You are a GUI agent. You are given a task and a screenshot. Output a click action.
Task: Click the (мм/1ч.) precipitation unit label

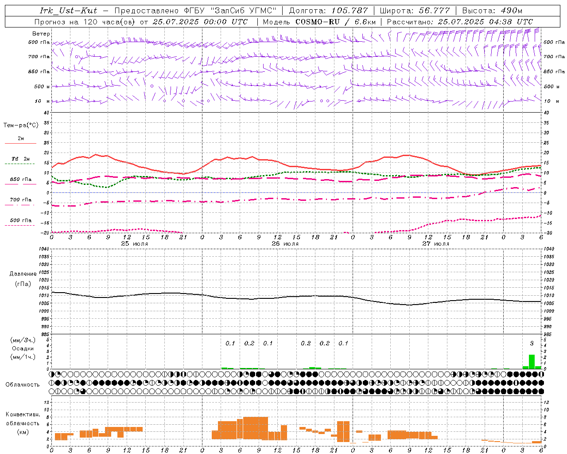[x=23, y=357]
